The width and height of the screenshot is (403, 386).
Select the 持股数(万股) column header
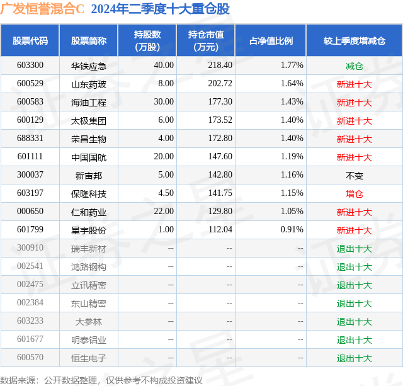click(147, 40)
